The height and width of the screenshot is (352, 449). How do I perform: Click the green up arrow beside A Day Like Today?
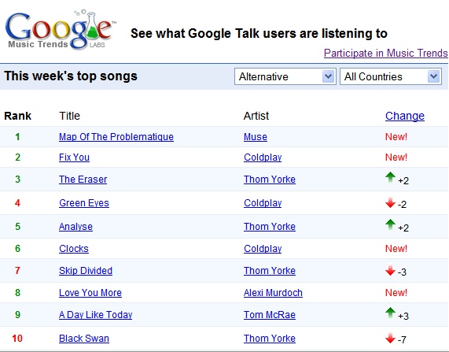(x=390, y=313)
